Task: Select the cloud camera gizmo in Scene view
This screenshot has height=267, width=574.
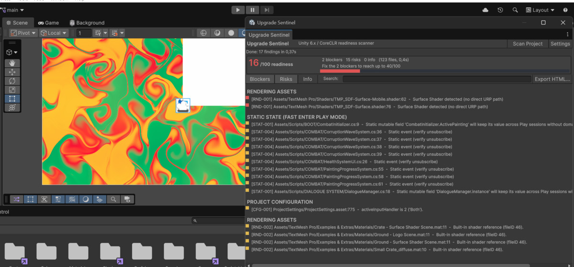Action: [183, 106]
